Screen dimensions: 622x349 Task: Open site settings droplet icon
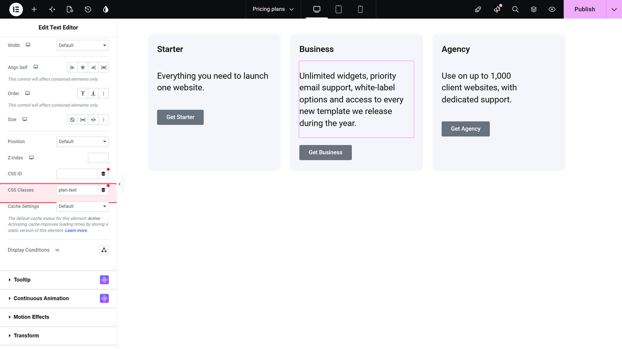tap(106, 9)
